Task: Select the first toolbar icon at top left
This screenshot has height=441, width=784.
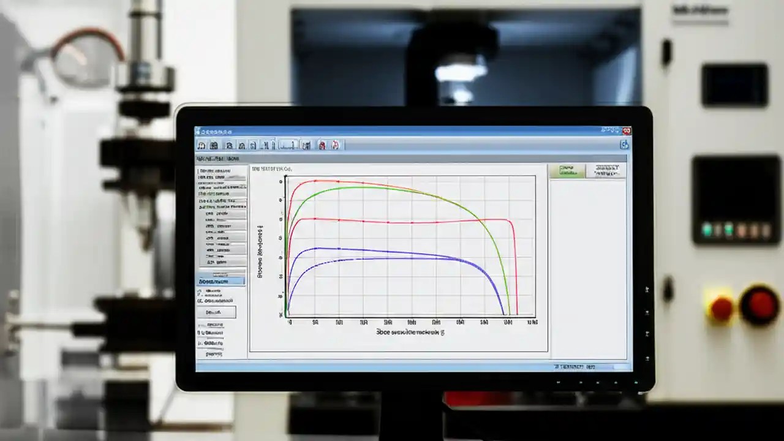Action: [x=201, y=145]
